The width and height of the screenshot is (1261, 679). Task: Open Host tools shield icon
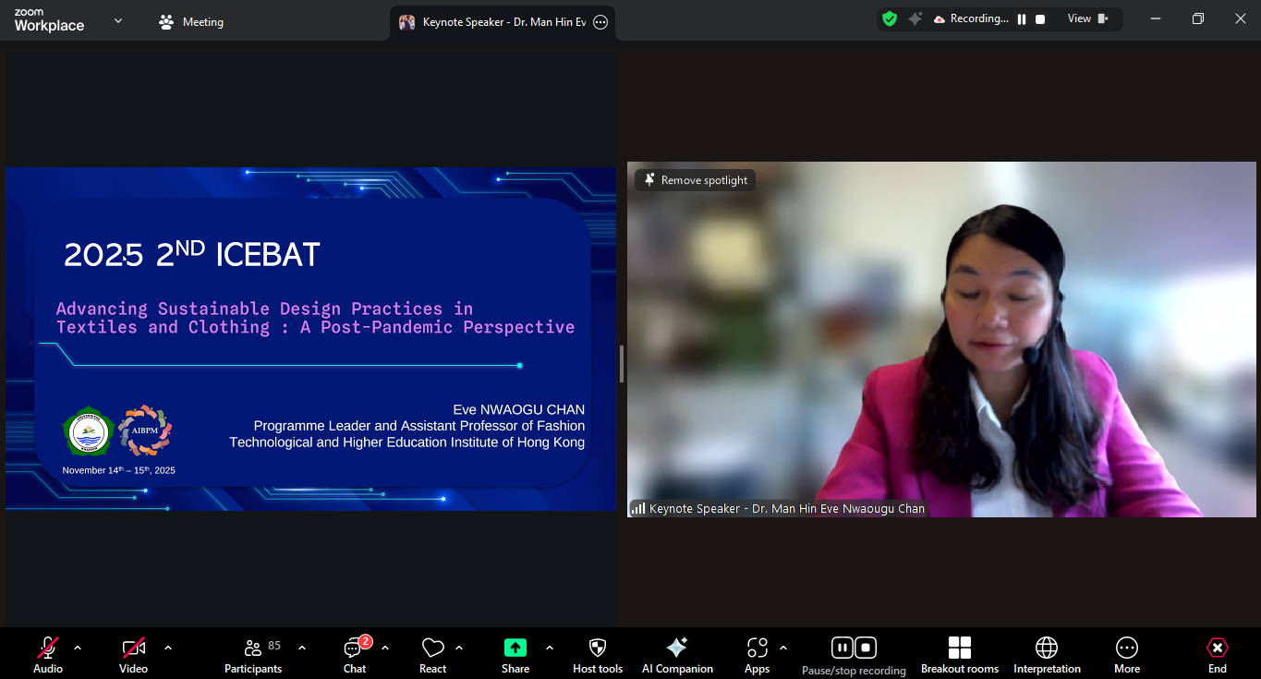click(597, 648)
